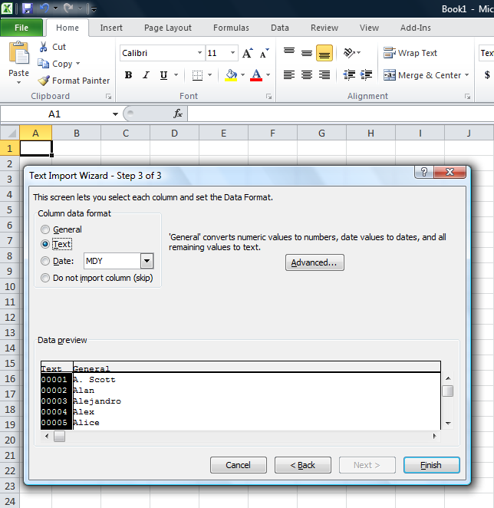Open the Calibri font name dropdown

click(199, 53)
